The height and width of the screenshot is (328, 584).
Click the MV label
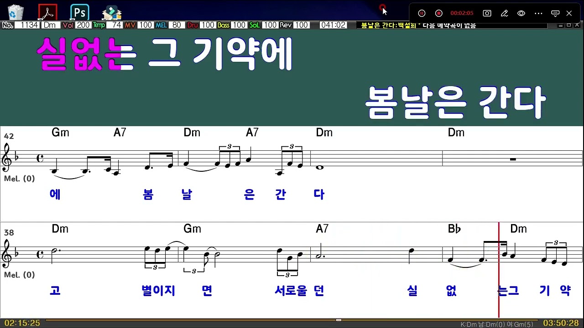[x=130, y=25]
